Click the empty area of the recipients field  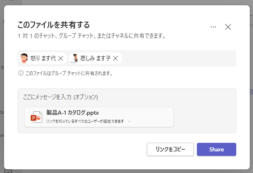pyautogui.click(x=178, y=58)
